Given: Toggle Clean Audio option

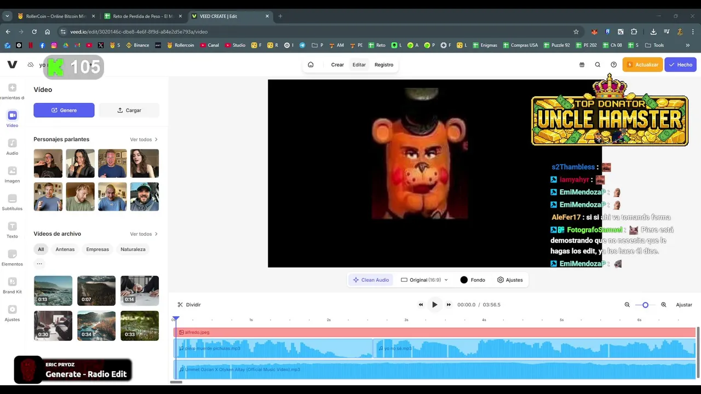Looking at the screenshot, I should point(371,280).
